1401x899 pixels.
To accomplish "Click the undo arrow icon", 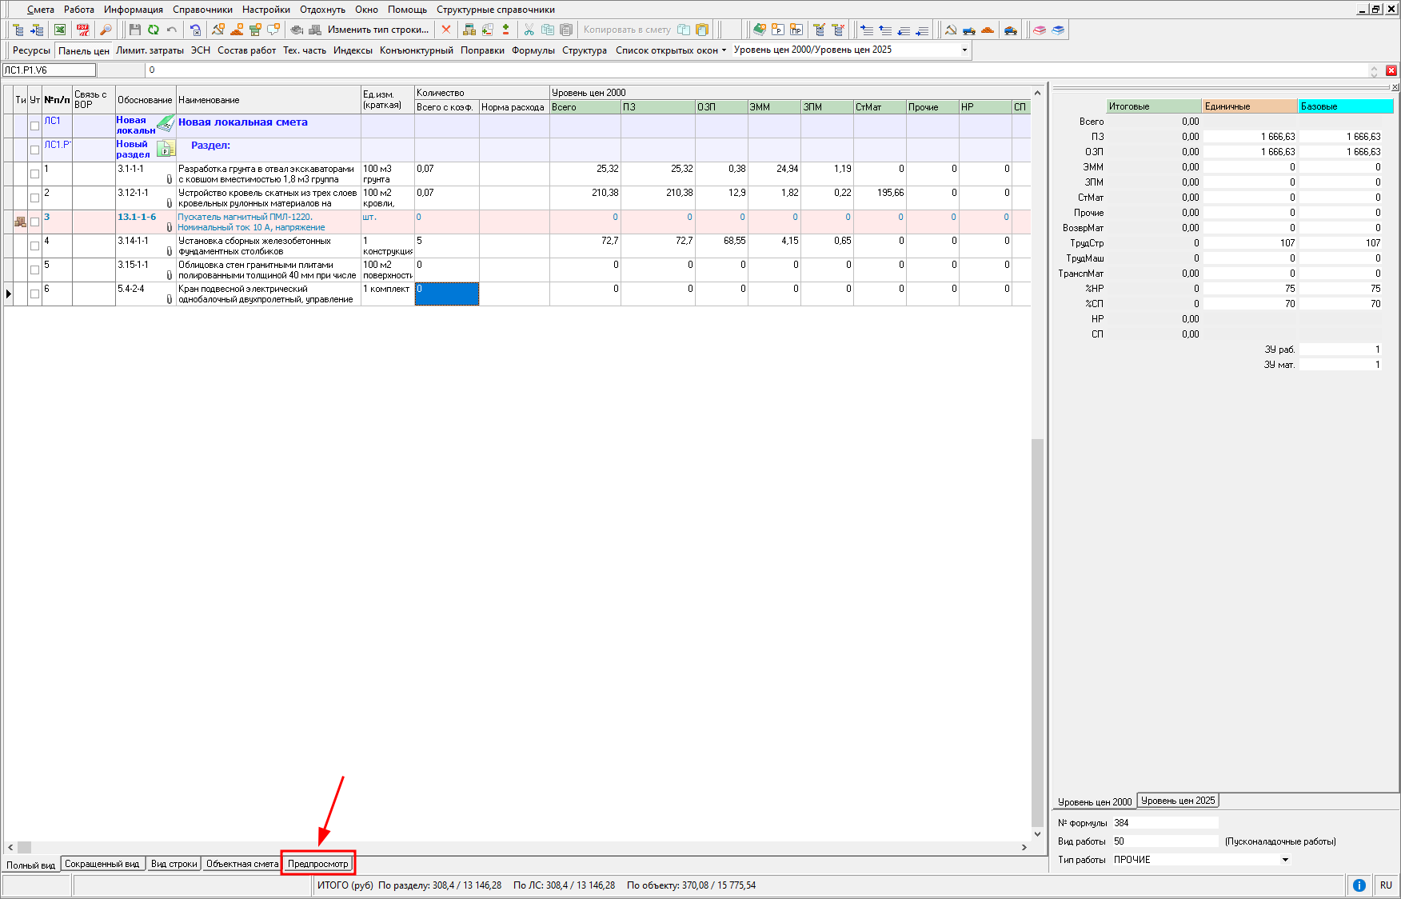I will (x=171, y=30).
